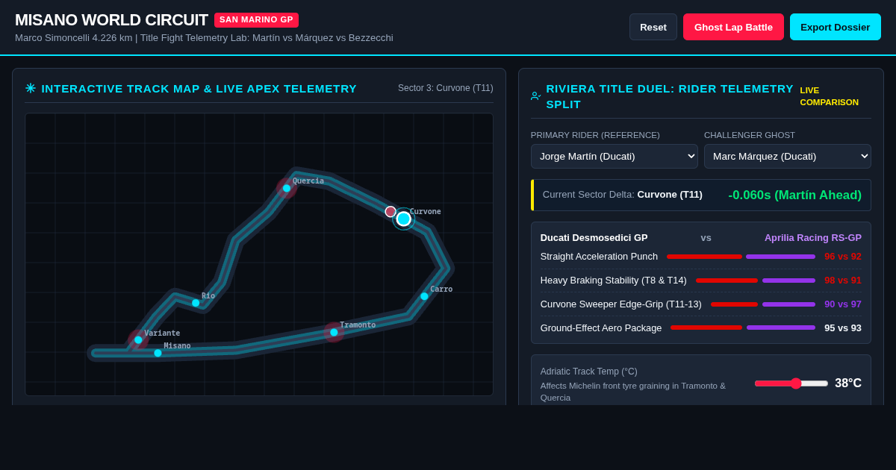Image resolution: width=896 pixels, height=470 pixels.
Task: Select the Variante corner marker
Action: 138,339
